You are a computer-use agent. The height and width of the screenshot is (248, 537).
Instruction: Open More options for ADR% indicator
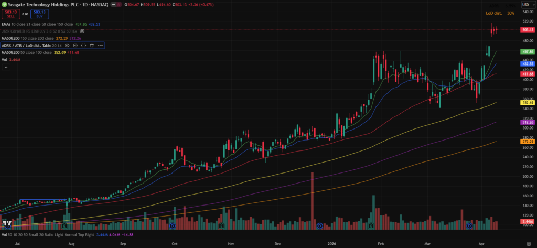100,46
